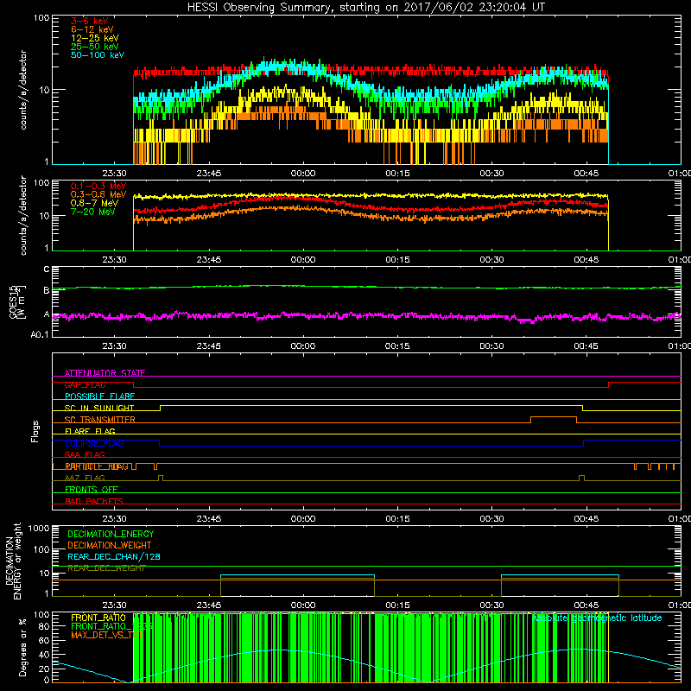
Task: Select the orange 6-12 keV legend label
Action: [x=92, y=29]
